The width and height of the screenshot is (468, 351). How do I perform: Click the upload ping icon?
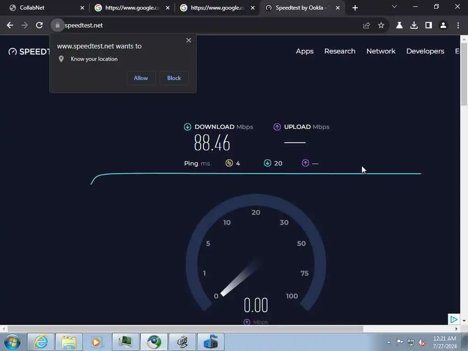coord(305,163)
